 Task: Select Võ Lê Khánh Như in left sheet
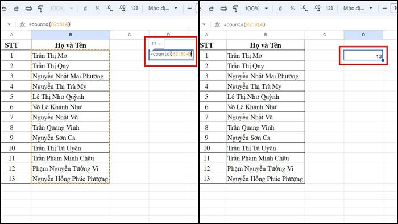click(71, 107)
